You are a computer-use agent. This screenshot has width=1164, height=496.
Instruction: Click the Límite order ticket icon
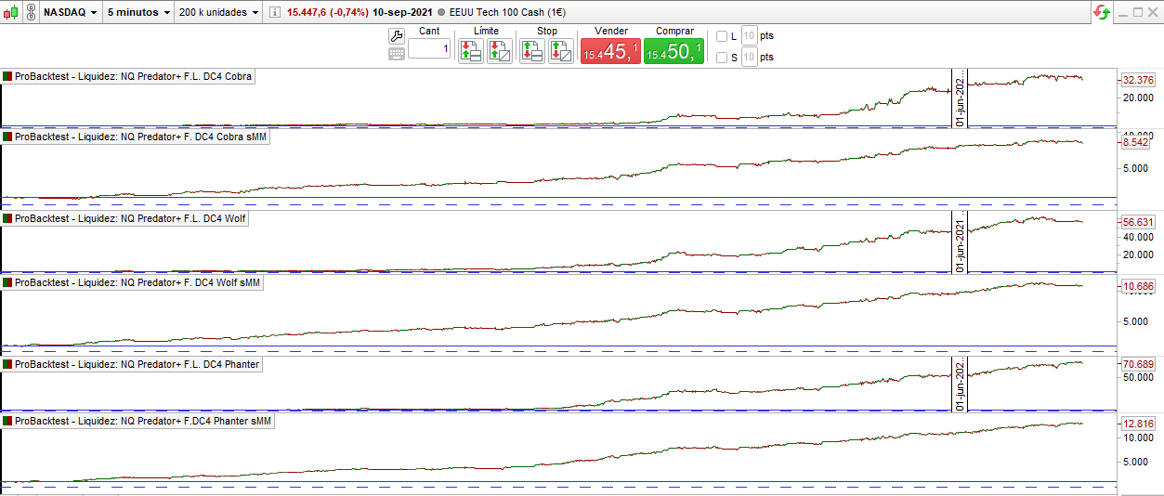coord(471,50)
